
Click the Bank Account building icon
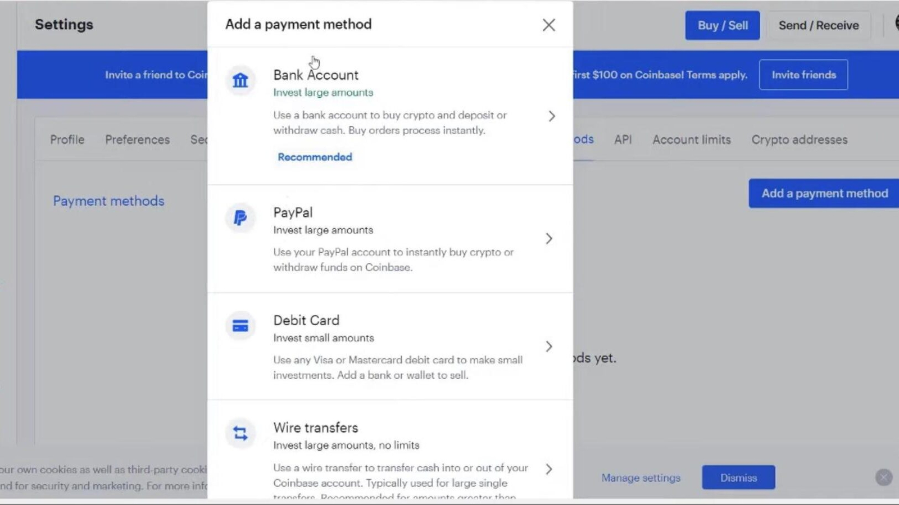point(240,80)
